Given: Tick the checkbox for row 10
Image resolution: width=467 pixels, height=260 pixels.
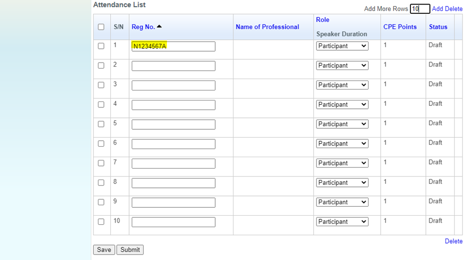Looking at the screenshot, I should [x=101, y=222].
